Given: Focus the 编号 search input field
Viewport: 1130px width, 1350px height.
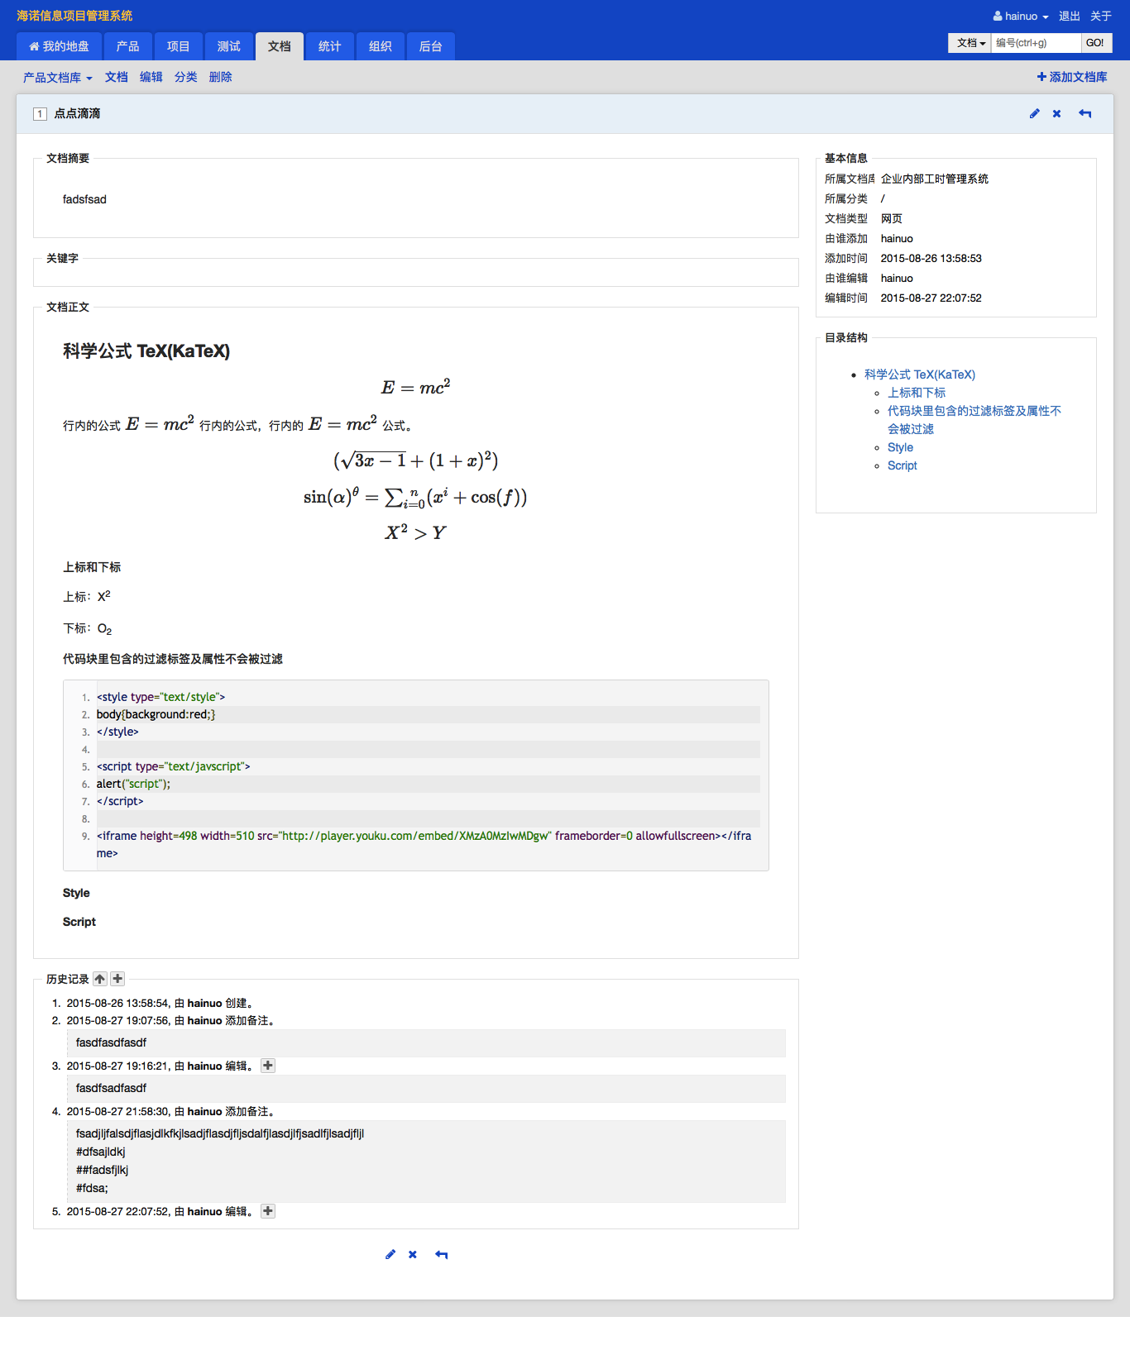Looking at the screenshot, I should (1036, 43).
